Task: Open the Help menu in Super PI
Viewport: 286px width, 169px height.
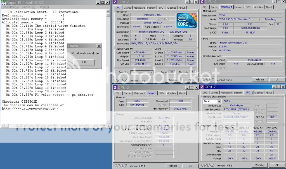Action: coord(44,7)
